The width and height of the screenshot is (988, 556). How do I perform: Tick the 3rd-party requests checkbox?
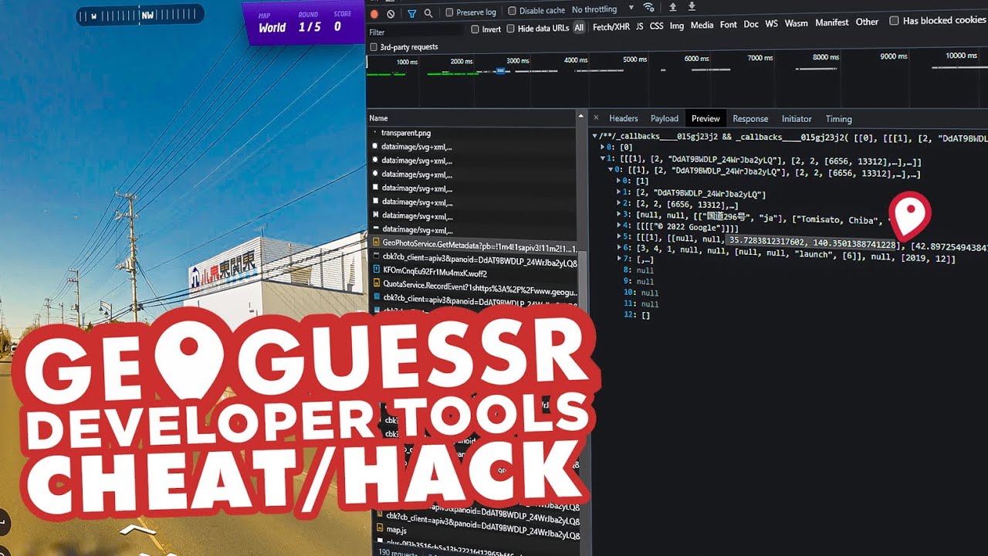374,47
